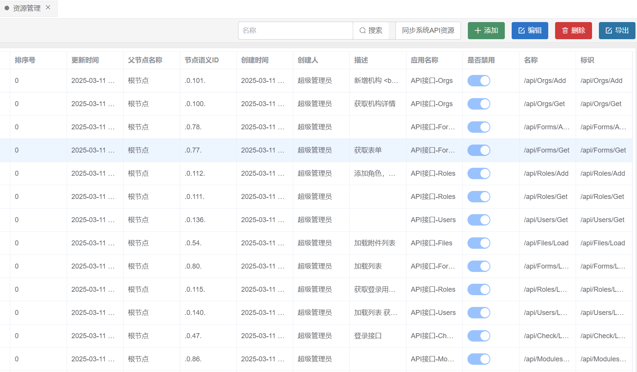Image resolution: width=637 pixels, height=372 pixels.
Task: Toggle 是否禁用 switch for .0.80. row
Action: coord(479,266)
